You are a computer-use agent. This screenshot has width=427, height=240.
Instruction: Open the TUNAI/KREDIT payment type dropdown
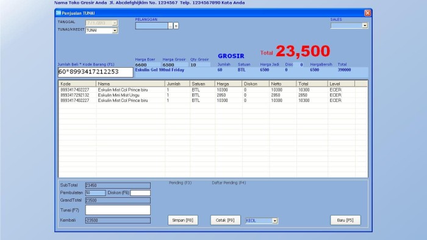point(115,31)
